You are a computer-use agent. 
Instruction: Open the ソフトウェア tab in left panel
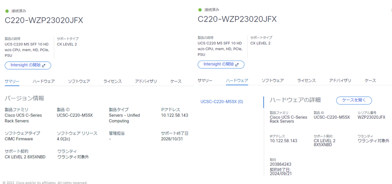tap(79, 81)
